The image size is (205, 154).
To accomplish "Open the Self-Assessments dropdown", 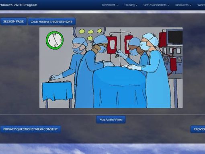I will click(156, 5).
